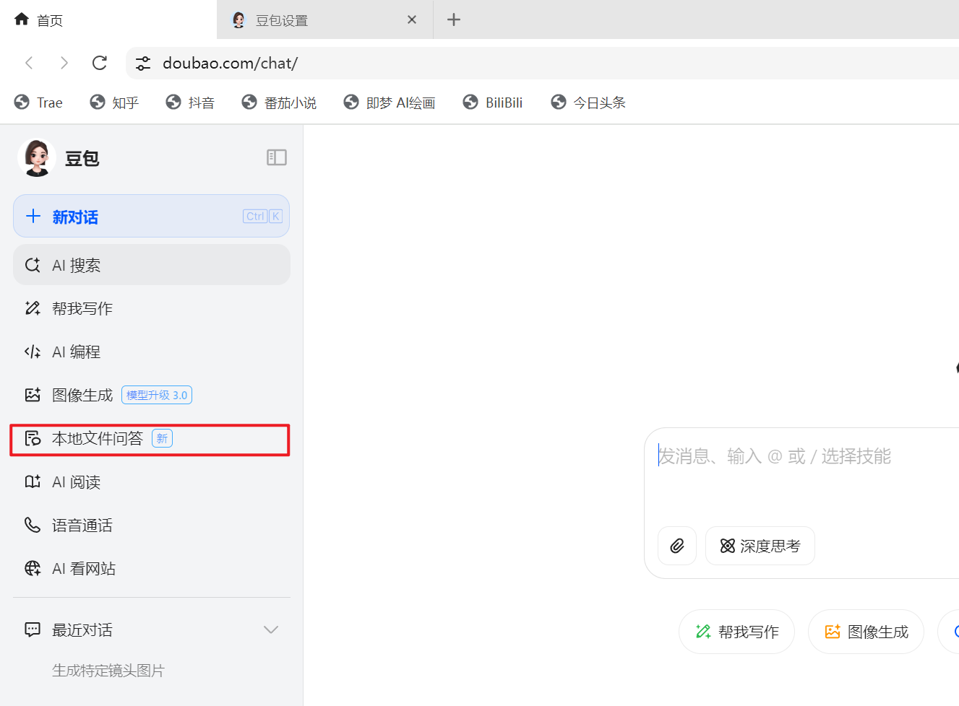Click the 语音通话 phone icon
Screen dimensions: 959x706
33,525
